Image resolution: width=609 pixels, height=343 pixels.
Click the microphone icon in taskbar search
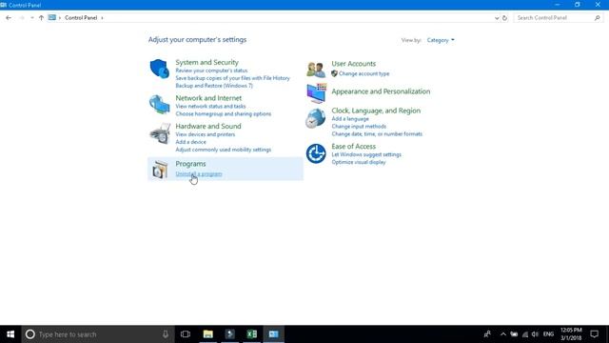(x=166, y=334)
